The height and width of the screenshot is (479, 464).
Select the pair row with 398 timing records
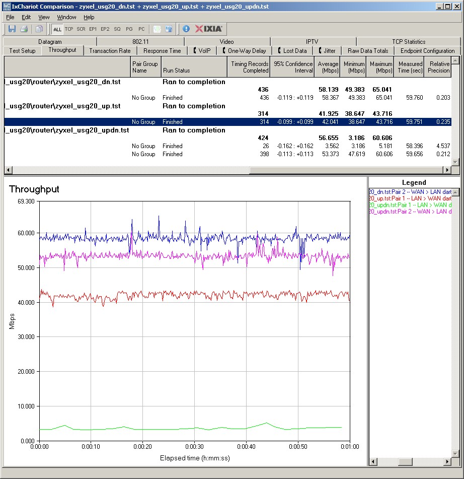point(228,154)
